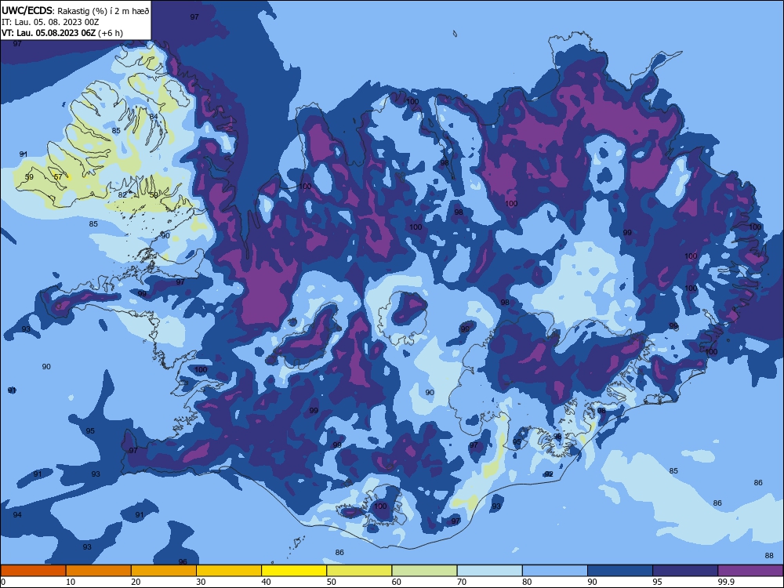Click the '94' value over the southwest sea
Image resolution: width=784 pixels, height=588 pixels.
[17, 515]
